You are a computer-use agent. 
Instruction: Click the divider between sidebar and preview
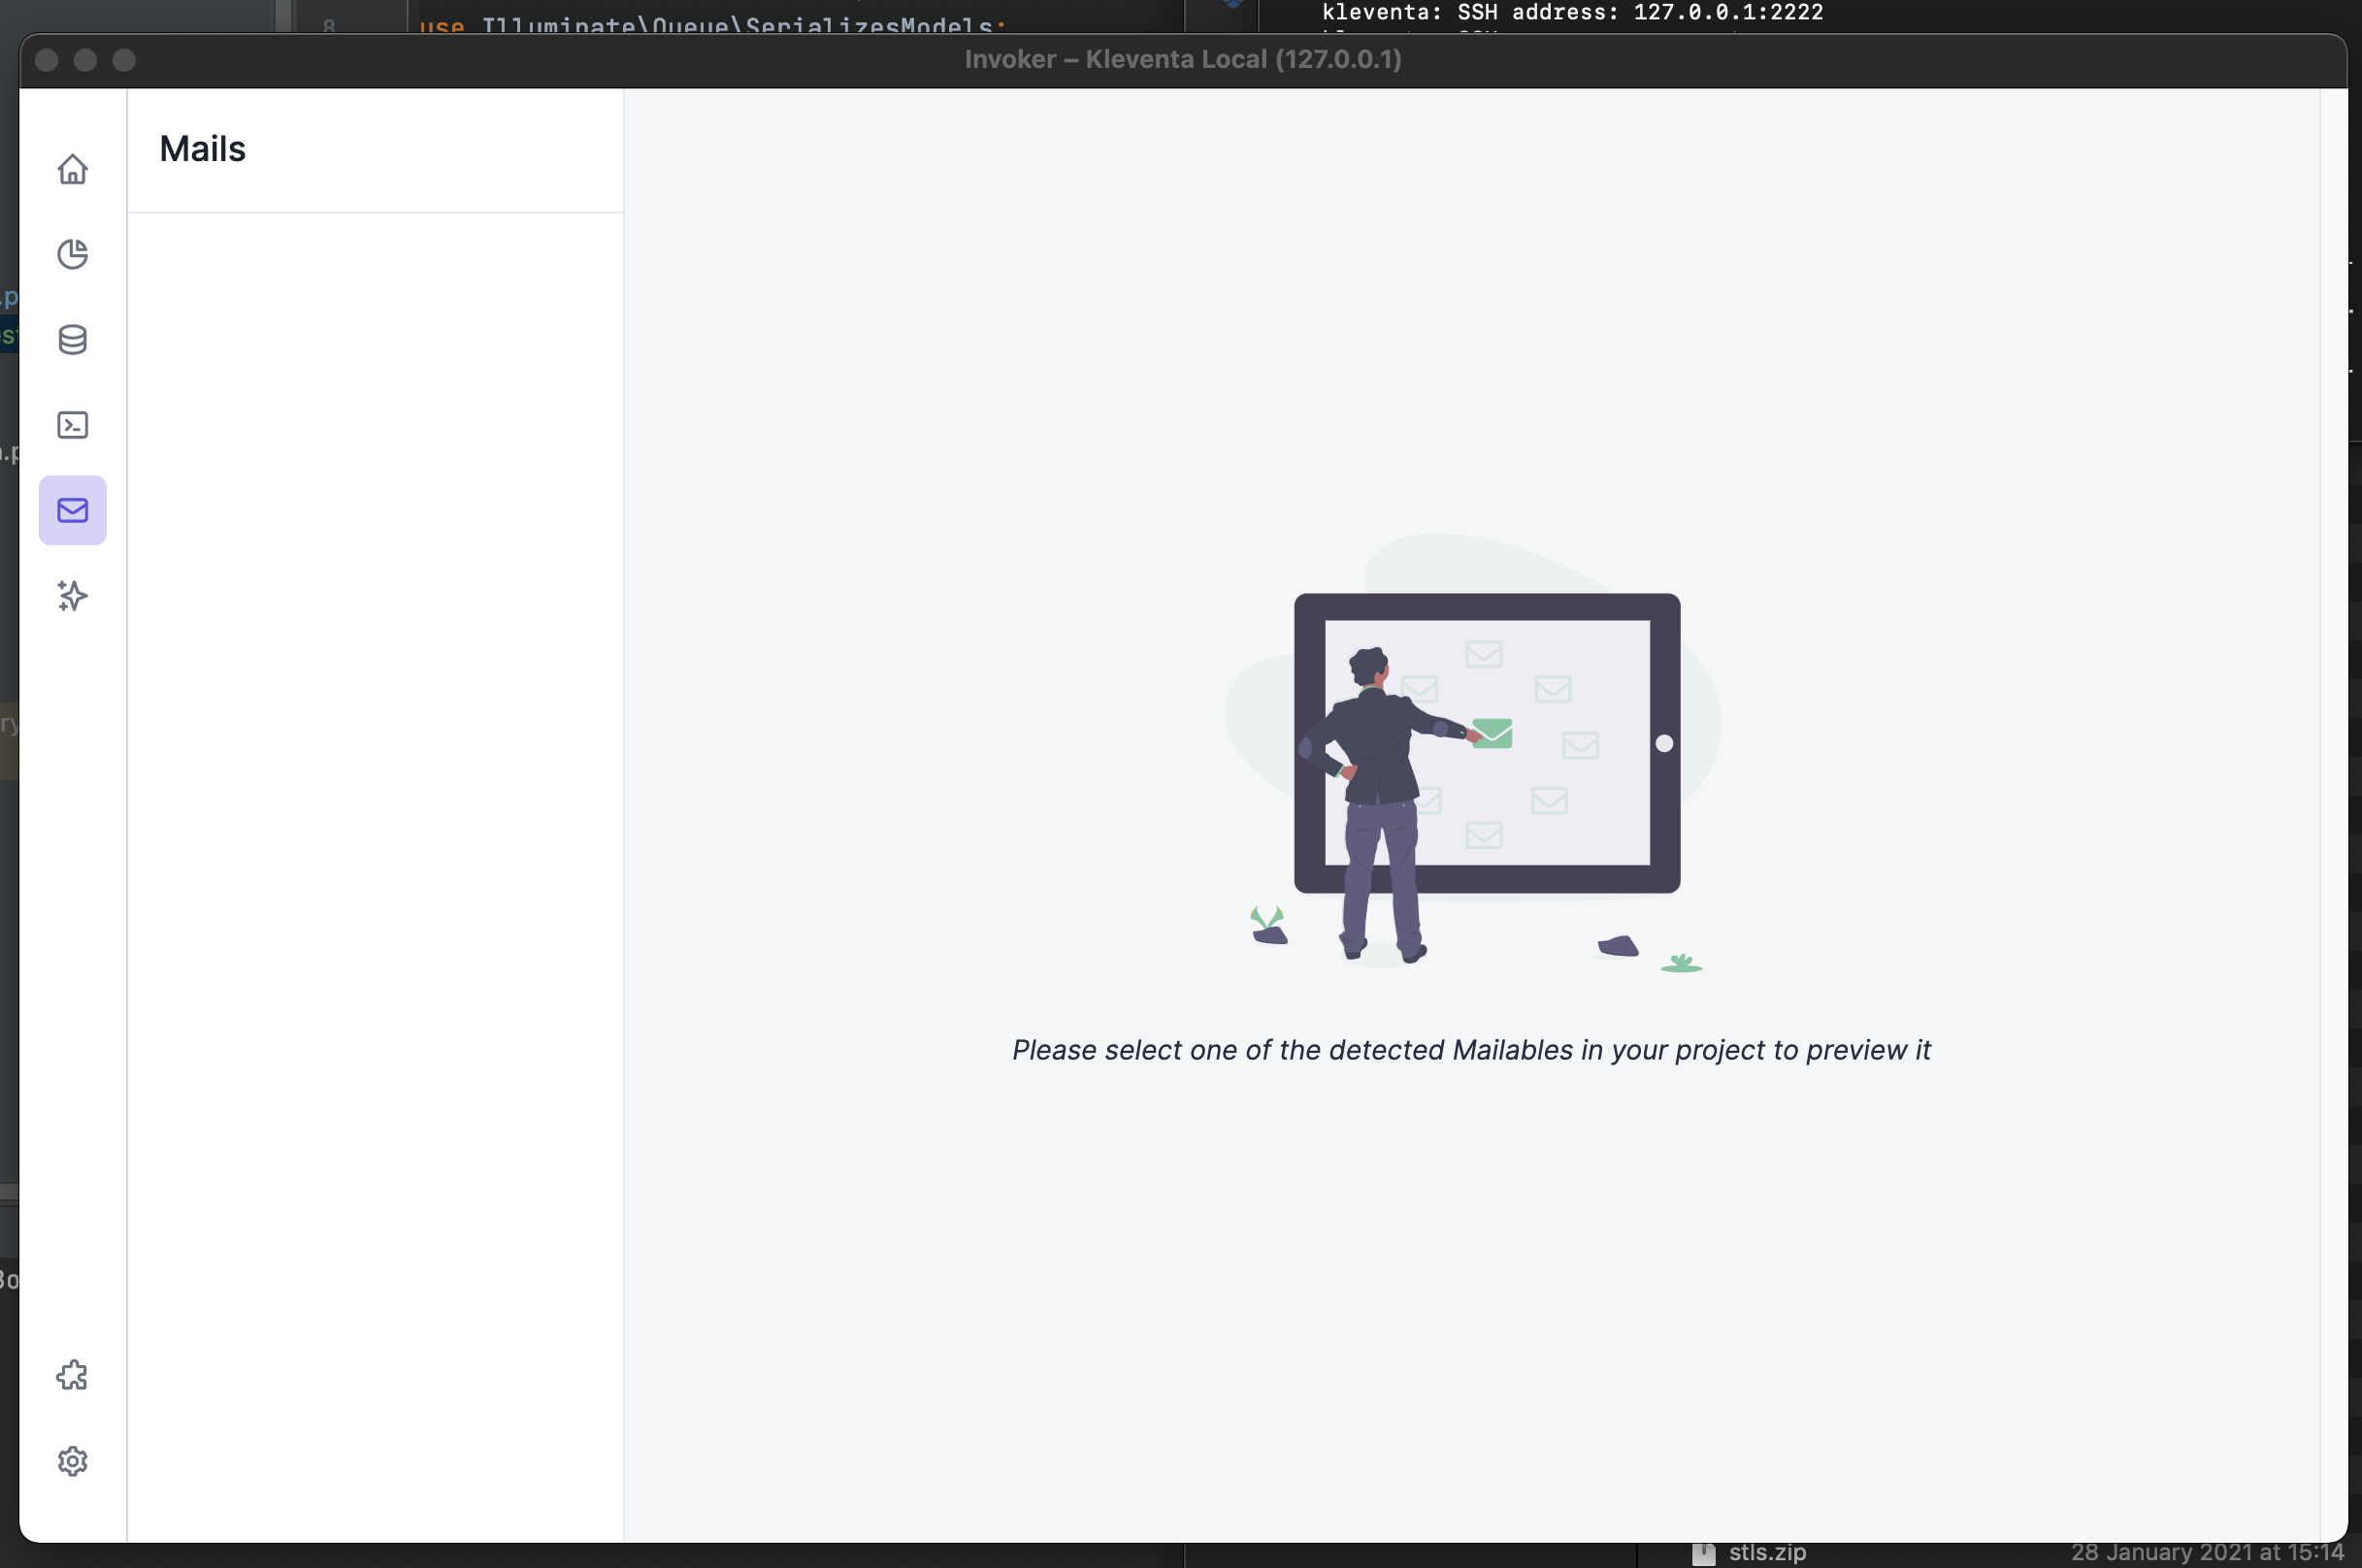click(x=625, y=800)
